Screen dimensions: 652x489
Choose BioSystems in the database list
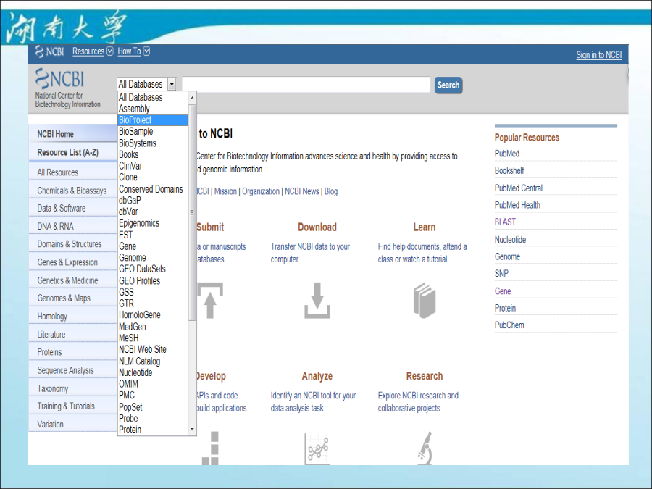click(x=153, y=143)
